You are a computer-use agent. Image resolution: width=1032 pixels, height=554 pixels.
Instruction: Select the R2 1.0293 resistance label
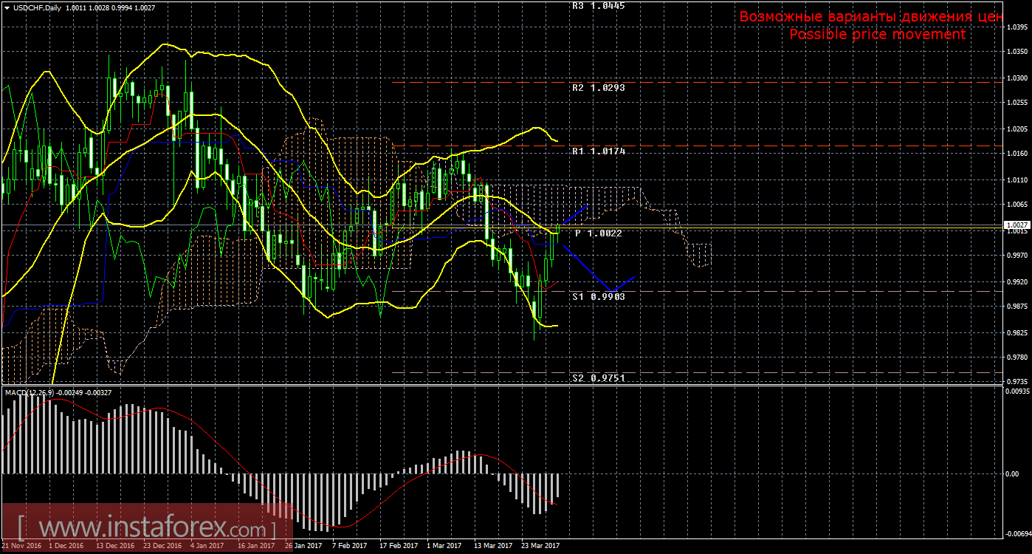pyautogui.click(x=598, y=88)
